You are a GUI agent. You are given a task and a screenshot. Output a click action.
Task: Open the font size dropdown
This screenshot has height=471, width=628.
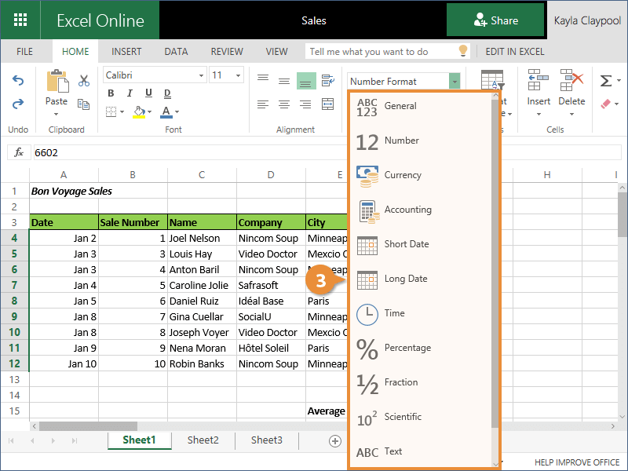227,75
